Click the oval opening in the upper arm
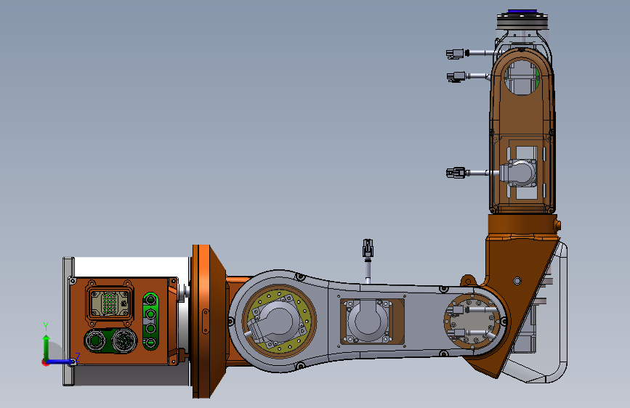The image size is (630, 408). coord(521,77)
